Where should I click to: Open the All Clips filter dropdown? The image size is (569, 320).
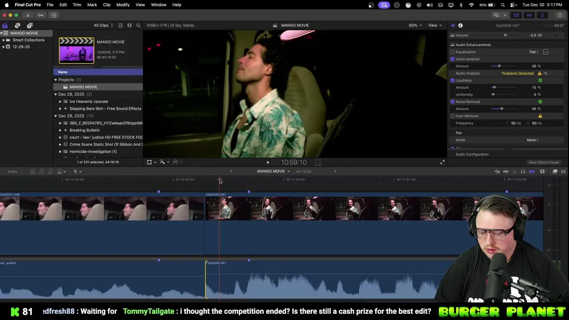[x=103, y=25]
